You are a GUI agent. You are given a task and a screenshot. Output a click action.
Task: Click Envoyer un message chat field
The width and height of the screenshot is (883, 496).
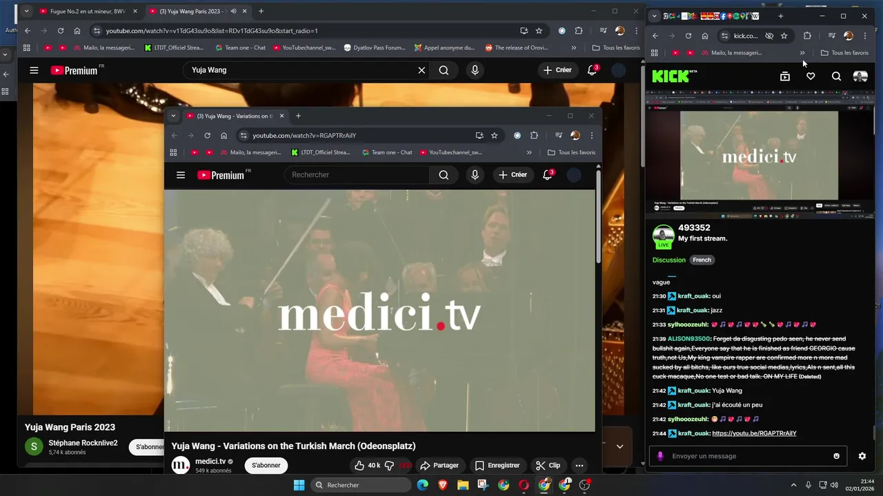click(x=748, y=456)
